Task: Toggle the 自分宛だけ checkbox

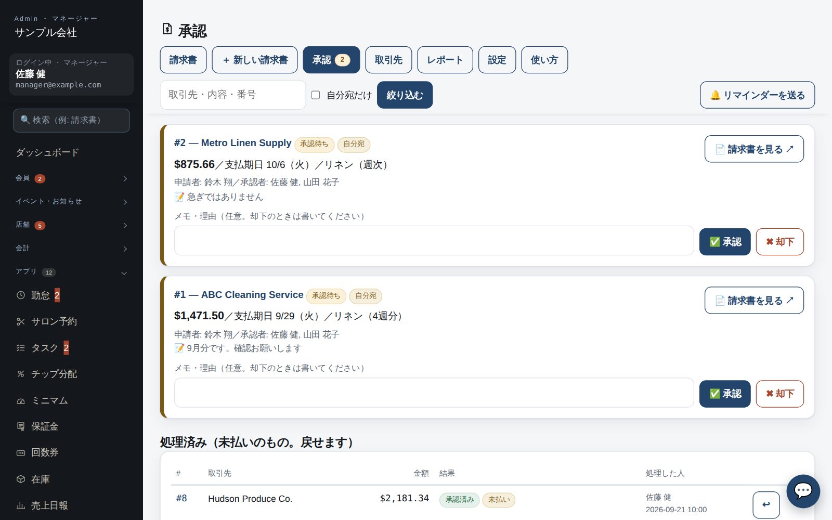Action: pos(316,95)
